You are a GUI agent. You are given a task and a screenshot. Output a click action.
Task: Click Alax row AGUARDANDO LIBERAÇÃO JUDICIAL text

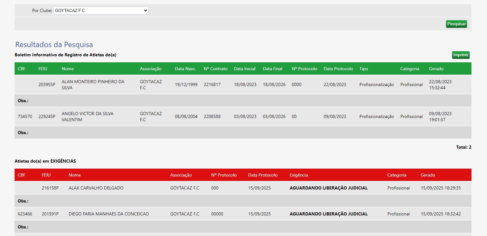tap(329, 188)
